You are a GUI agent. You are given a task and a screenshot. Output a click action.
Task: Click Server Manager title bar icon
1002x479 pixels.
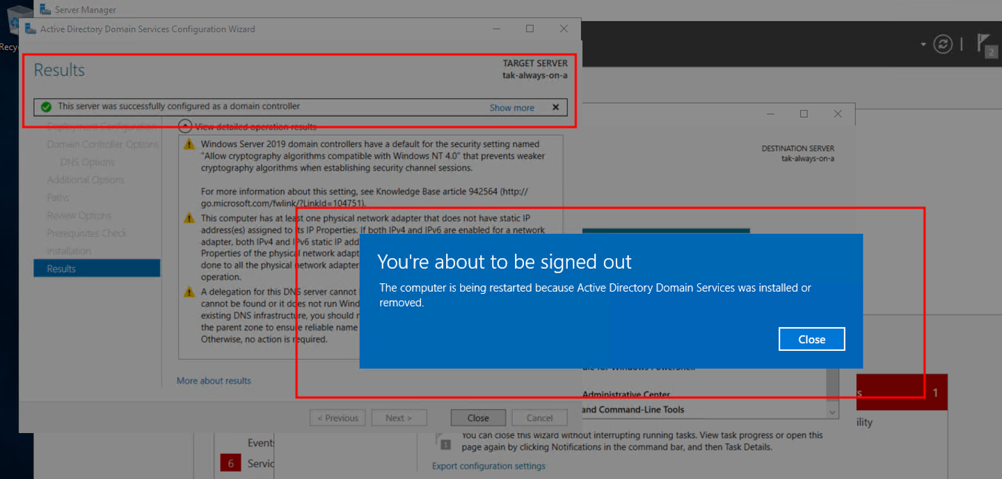(45, 9)
